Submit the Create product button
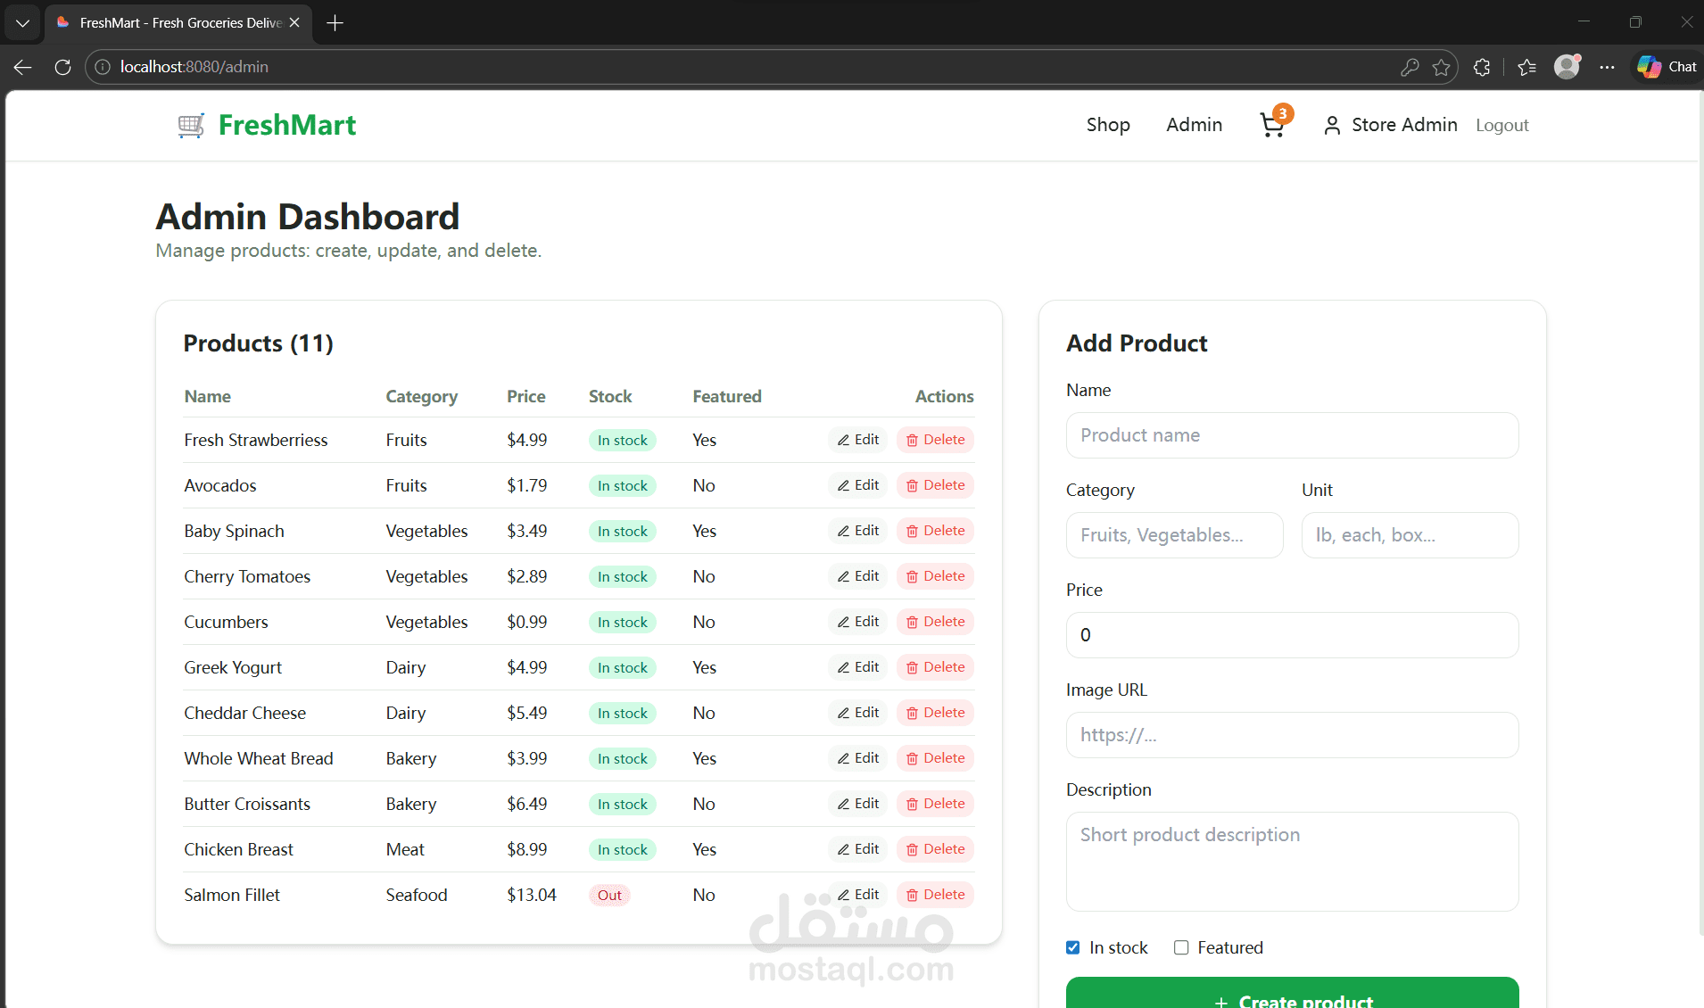The image size is (1704, 1008). [x=1292, y=993]
